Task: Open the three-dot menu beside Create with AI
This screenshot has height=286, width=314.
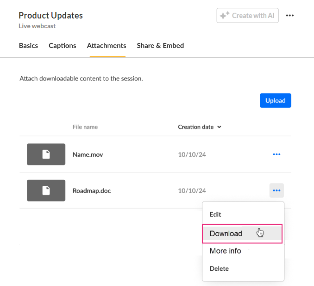Action: [290, 16]
